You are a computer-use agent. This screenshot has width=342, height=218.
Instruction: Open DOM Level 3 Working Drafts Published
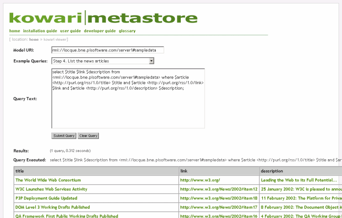coord(53,207)
